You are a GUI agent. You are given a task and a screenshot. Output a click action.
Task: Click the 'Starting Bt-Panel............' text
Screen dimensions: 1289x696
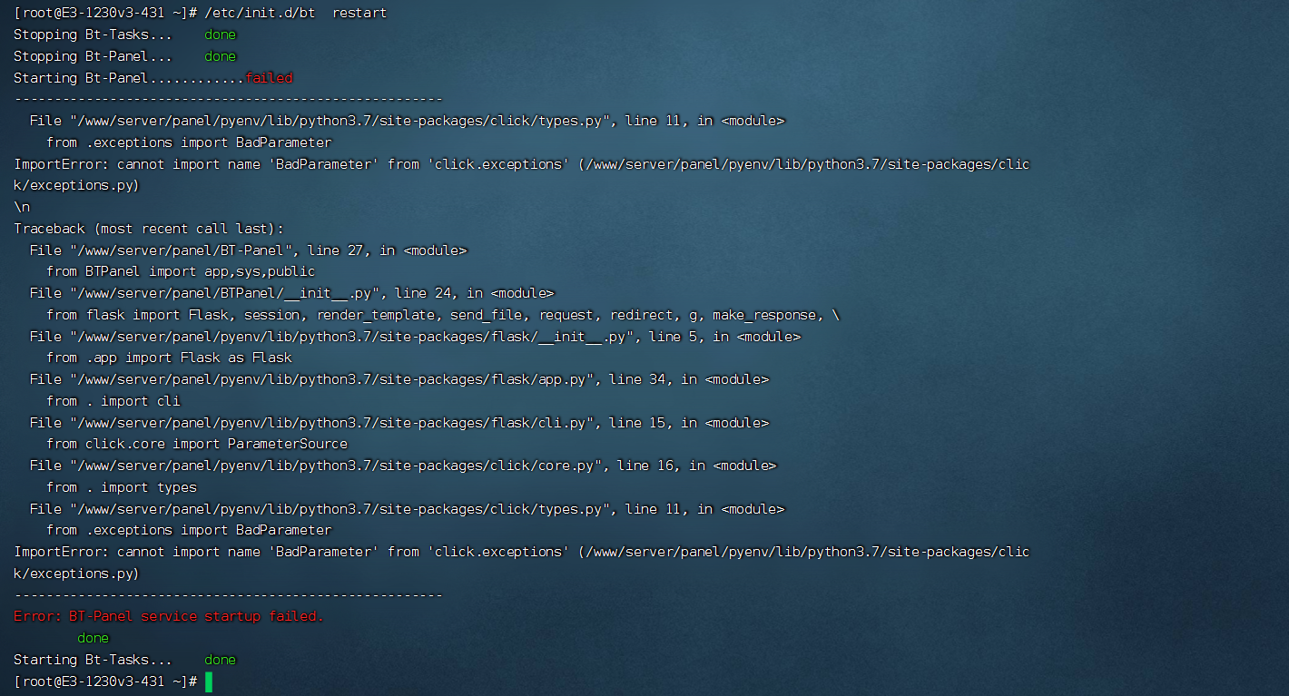coord(129,78)
